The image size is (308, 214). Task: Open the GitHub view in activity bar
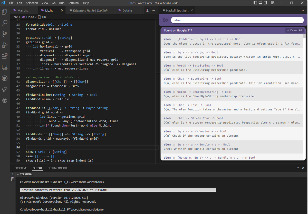point(5,78)
